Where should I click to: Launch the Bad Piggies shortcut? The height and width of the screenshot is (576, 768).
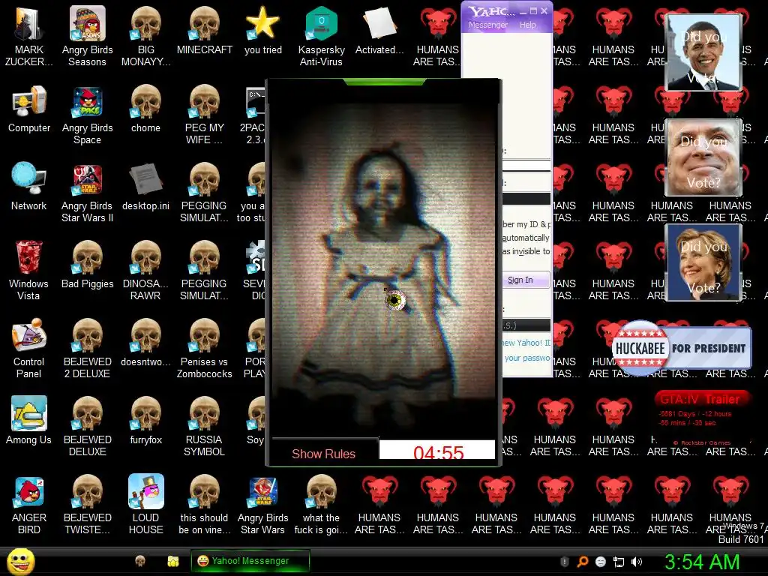click(87, 265)
